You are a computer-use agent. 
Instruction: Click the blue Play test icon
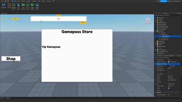pyautogui.click(x=13, y=1)
